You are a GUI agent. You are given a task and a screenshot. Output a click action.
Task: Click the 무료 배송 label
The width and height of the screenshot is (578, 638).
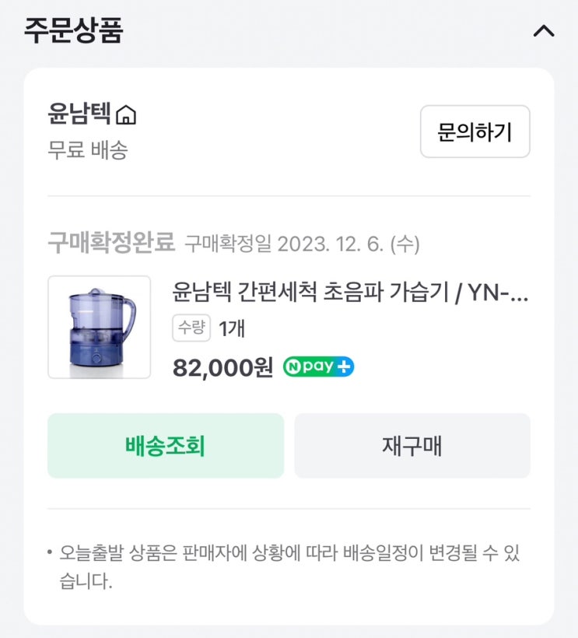pos(87,149)
